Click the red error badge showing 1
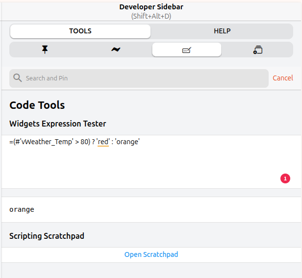This screenshot has width=302, height=278. click(285, 178)
